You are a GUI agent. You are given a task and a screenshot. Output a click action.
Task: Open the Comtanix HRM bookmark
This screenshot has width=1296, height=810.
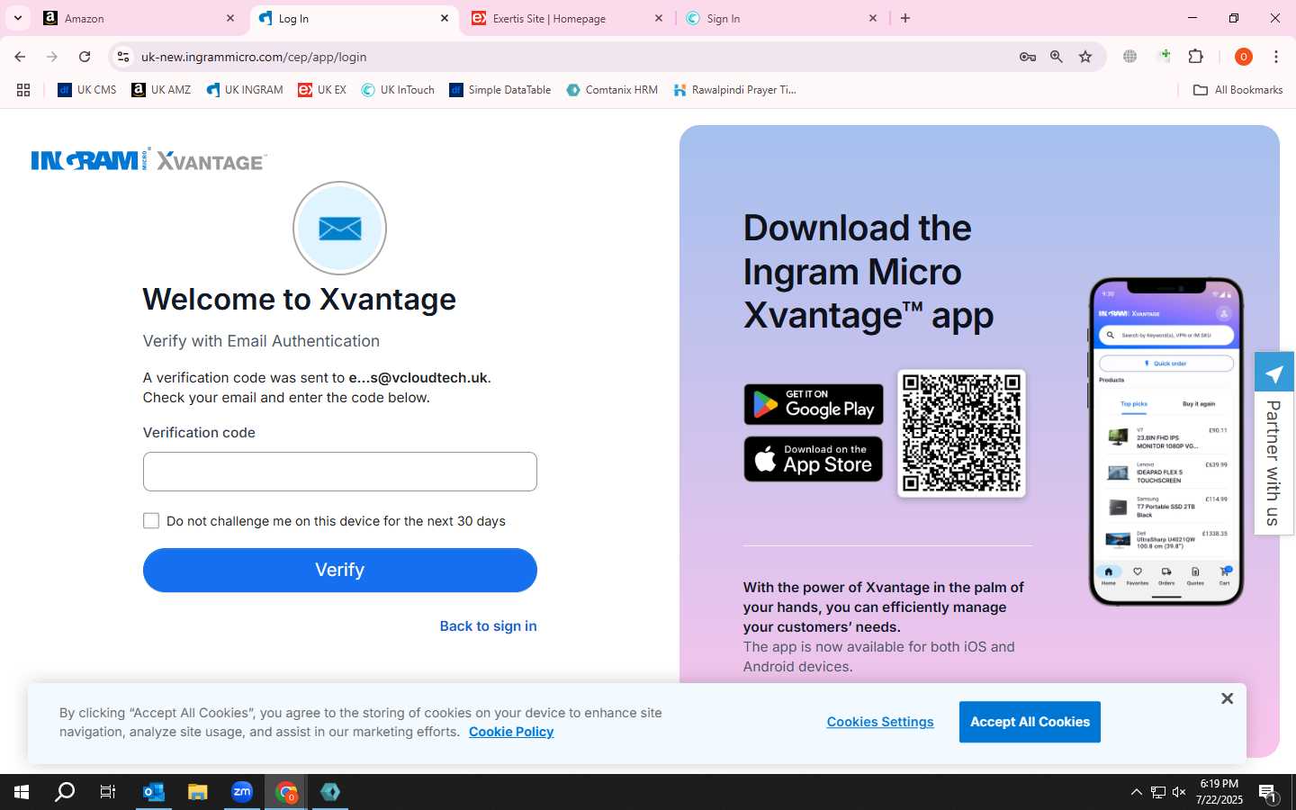612,90
